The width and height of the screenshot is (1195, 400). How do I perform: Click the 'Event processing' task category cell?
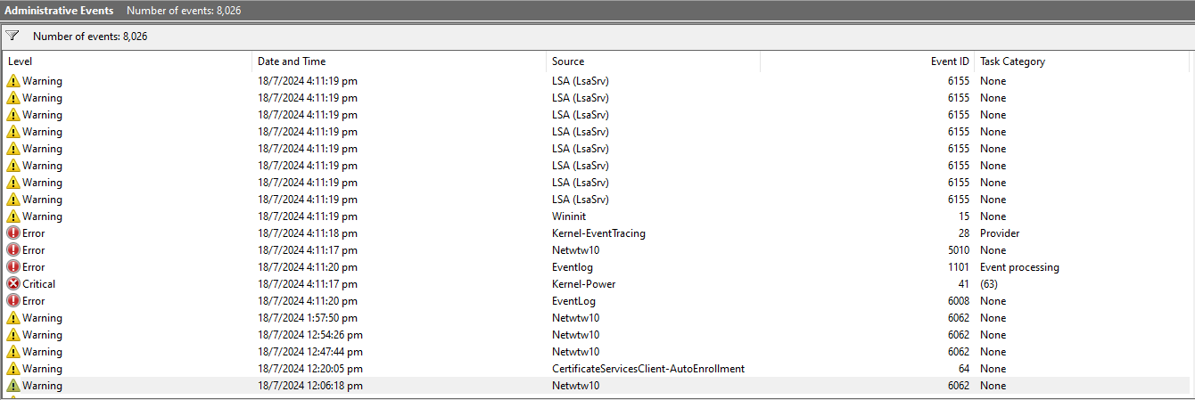1019,267
